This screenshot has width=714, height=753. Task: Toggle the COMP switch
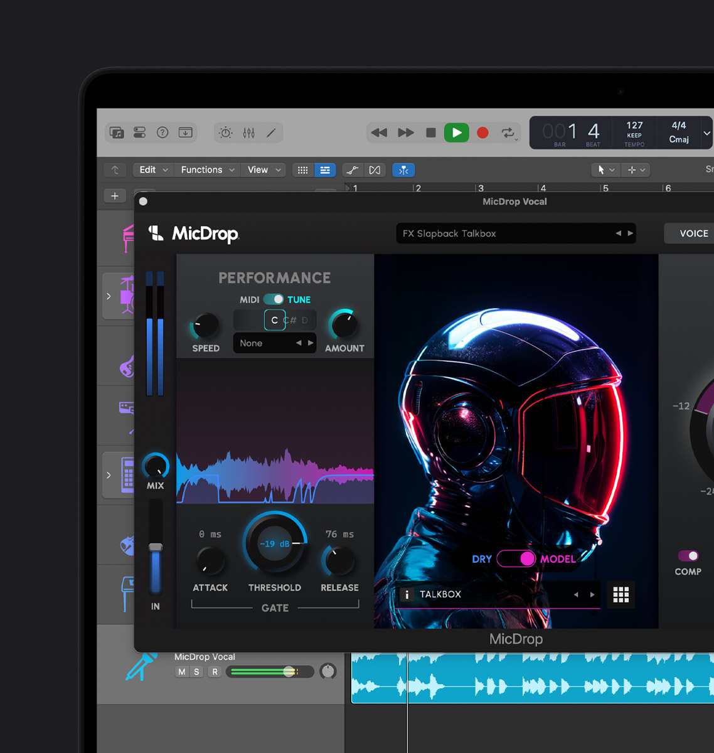(x=688, y=556)
